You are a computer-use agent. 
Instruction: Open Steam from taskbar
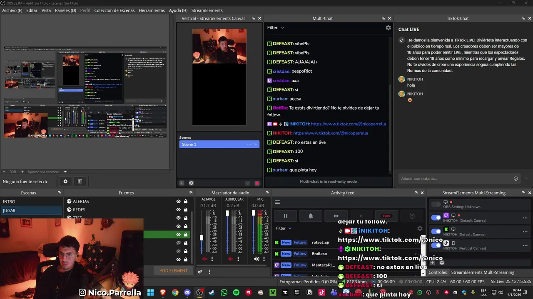212,292
